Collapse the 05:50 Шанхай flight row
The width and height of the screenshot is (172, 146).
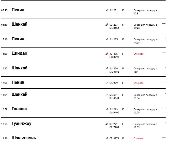164,23
